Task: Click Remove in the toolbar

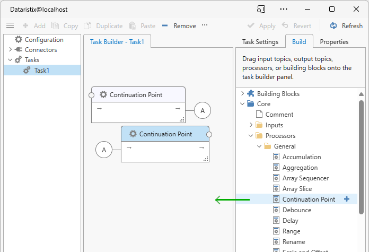Action: (x=179, y=25)
